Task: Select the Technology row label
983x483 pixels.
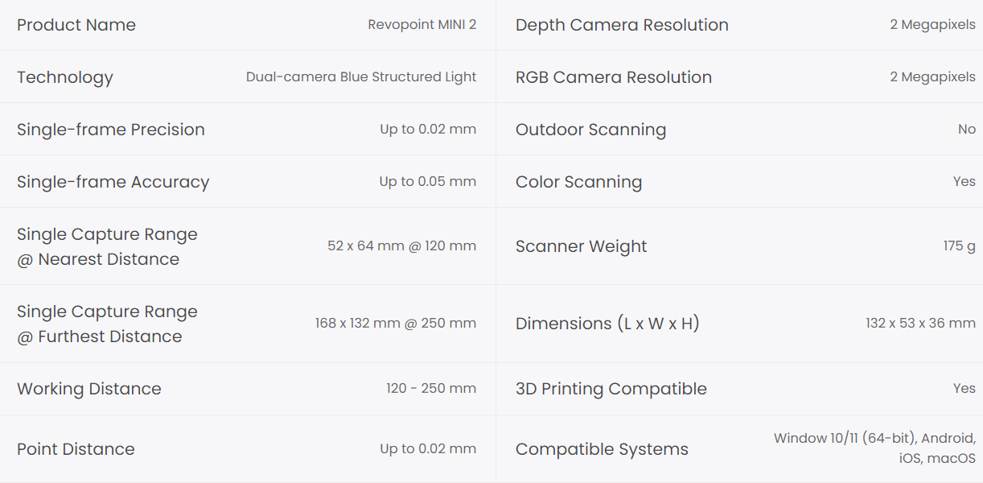Action: coord(65,77)
